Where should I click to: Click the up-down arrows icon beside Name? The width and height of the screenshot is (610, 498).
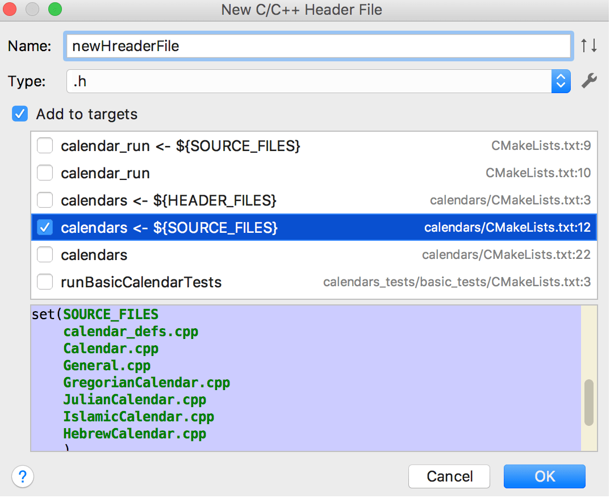pyautogui.click(x=589, y=45)
